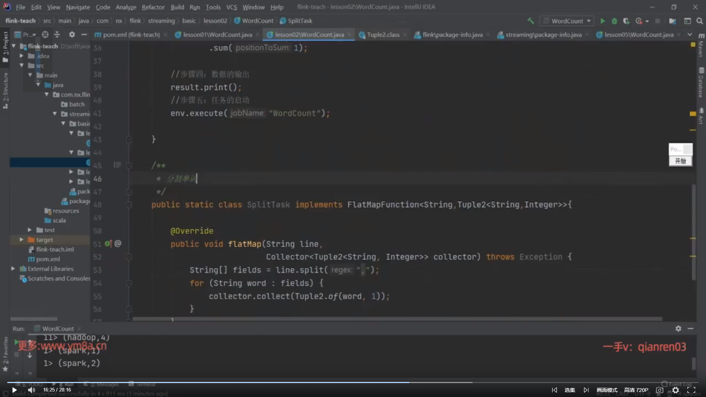
Task: Open the Refactor menu
Action: pyautogui.click(x=153, y=7)
